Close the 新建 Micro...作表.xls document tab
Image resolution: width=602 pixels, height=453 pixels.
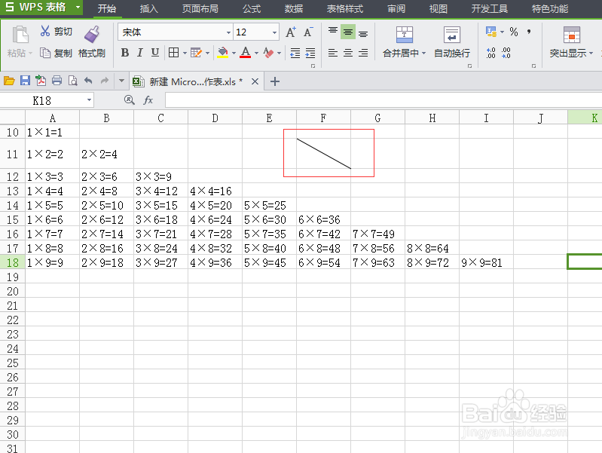pos(255,81)
